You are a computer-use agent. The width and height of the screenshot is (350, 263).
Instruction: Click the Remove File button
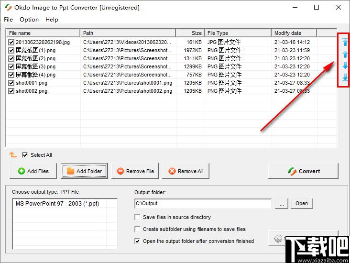pos(135,171)
